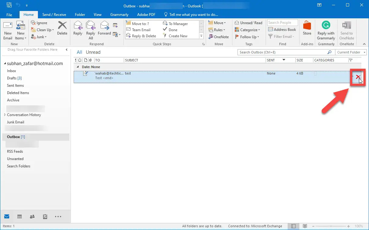Select the Calendar icon in navigation bar
The height and width of the screenshot is (230, 369).
click(19, 217)
